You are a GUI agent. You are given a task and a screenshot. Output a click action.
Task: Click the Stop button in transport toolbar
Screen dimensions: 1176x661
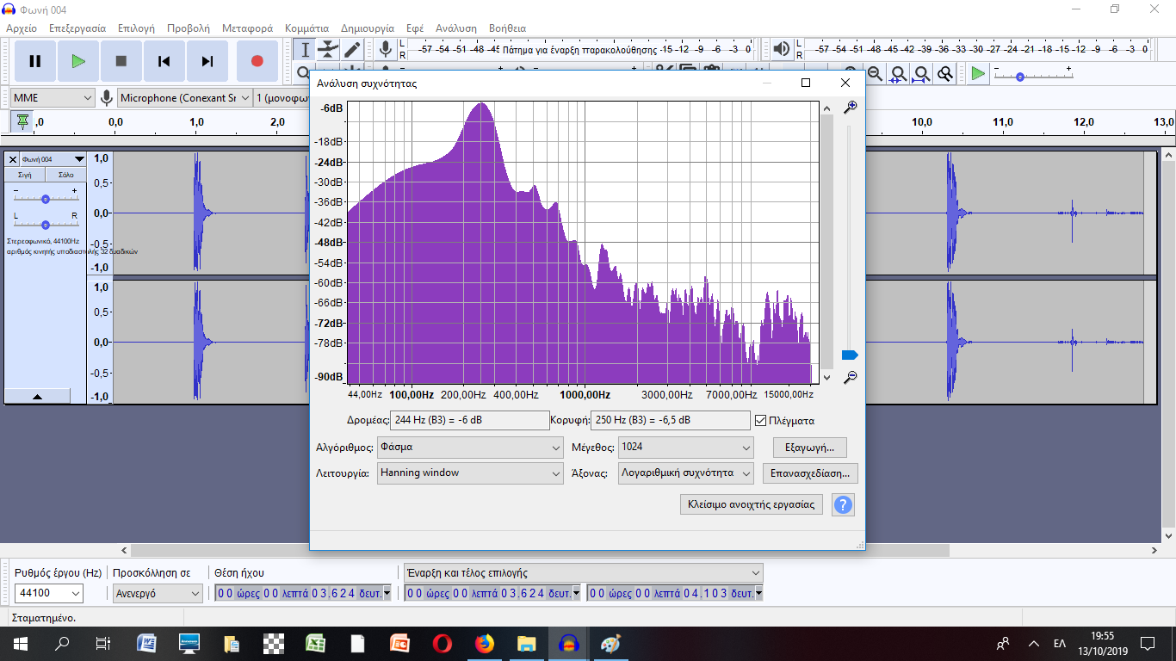click(x=121, y=61)
